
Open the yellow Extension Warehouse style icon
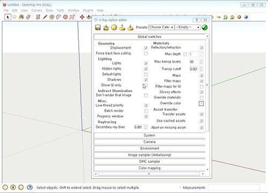239,17
